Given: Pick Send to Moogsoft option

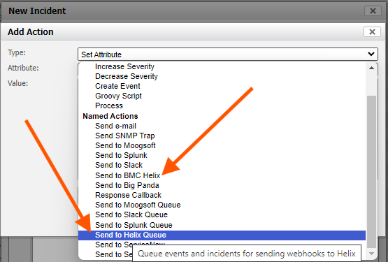Looking at the screenshot, I should pyautogui.click(x=125, y=145).
